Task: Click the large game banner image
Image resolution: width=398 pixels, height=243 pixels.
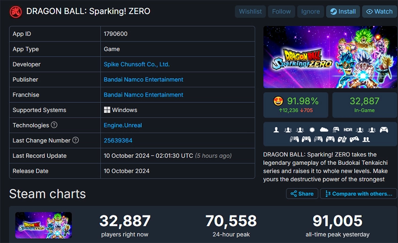Action: coord(330,57)
